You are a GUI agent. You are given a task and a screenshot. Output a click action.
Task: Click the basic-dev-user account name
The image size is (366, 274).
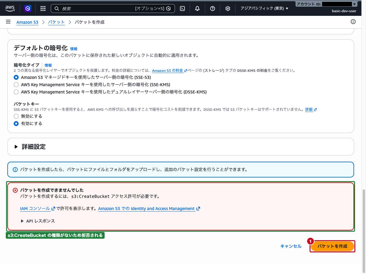click(x=344, y=11)
